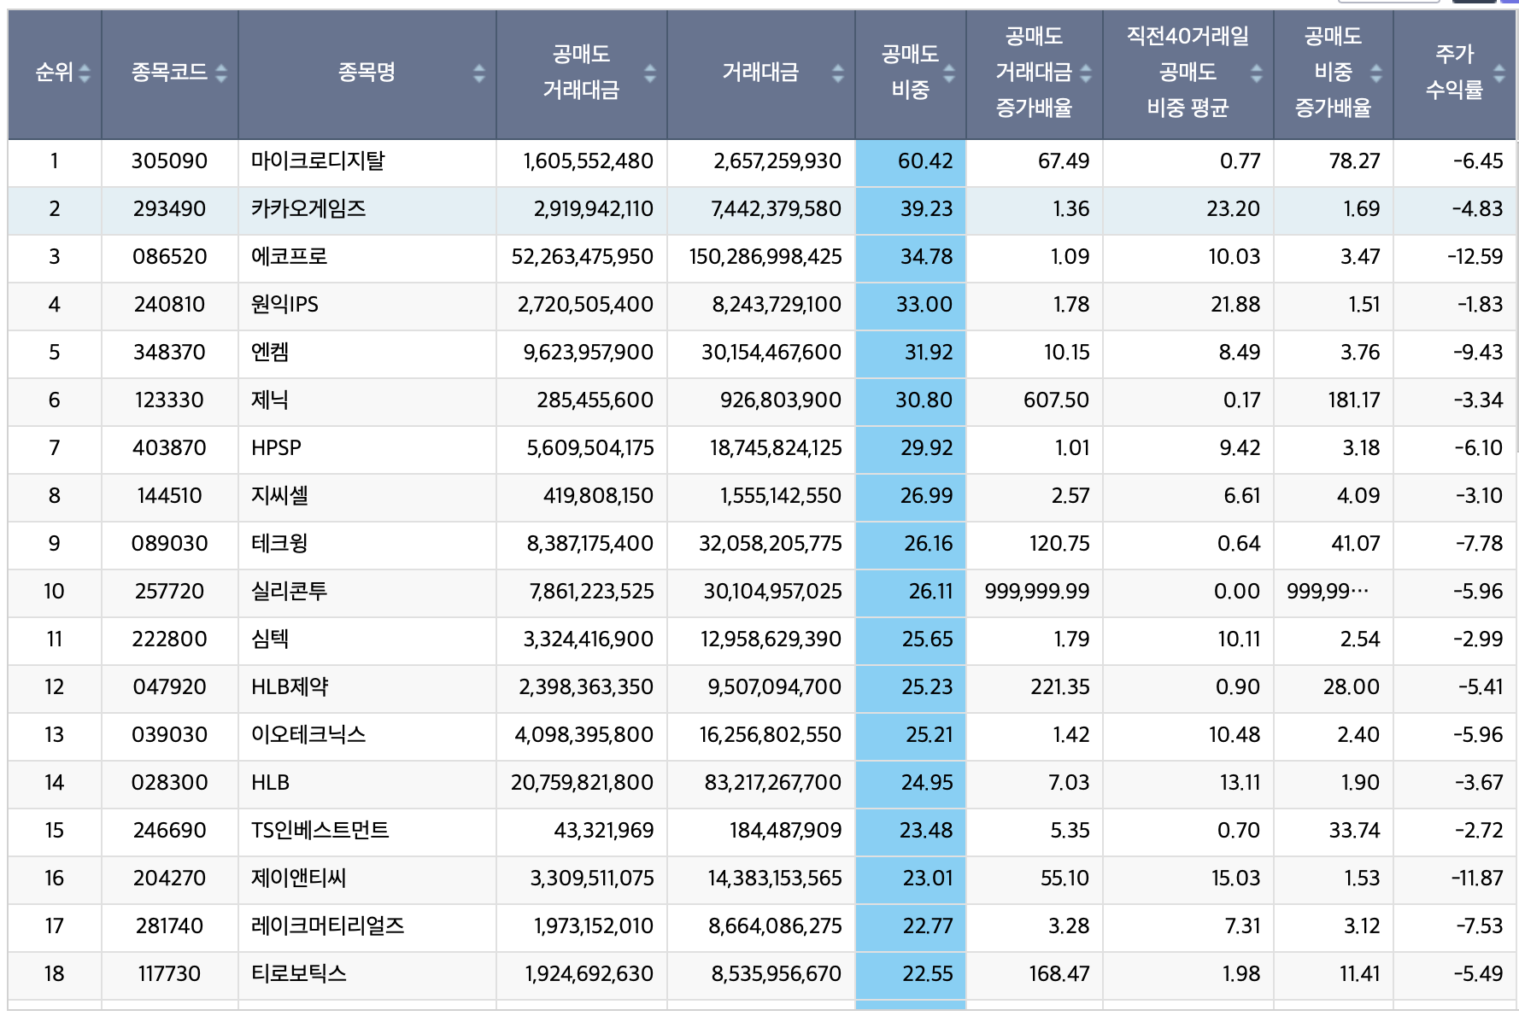This screenshot has height=1016, width=1519.
Task: Sort by 공매도 비중 column arrows
Action: 948,73
